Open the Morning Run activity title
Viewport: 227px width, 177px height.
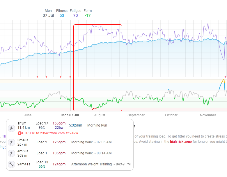click(x=97, y=125)
